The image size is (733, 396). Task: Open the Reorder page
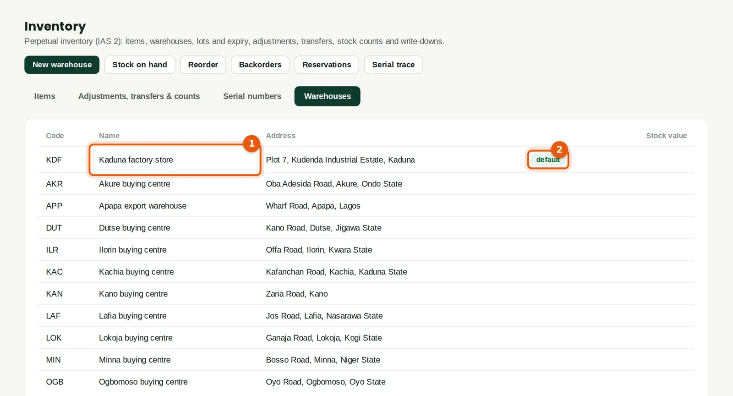(203, 65)
